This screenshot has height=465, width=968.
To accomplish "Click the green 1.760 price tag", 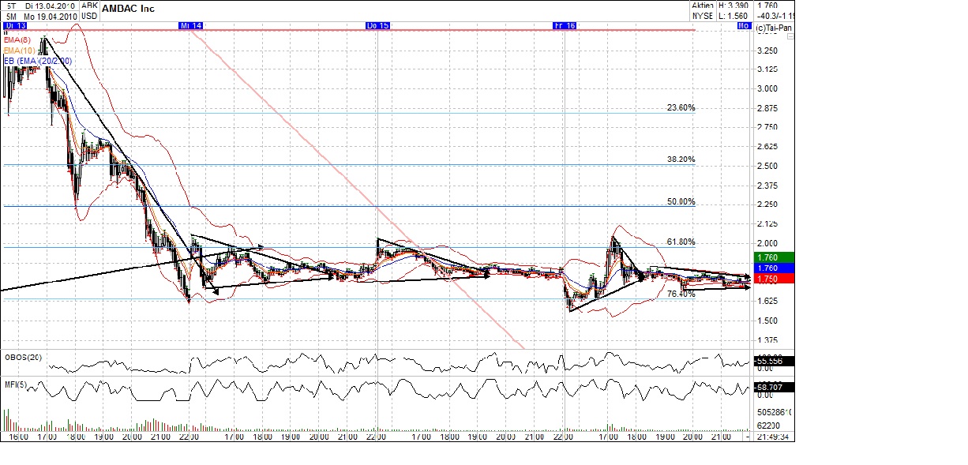I will point(772,257).
